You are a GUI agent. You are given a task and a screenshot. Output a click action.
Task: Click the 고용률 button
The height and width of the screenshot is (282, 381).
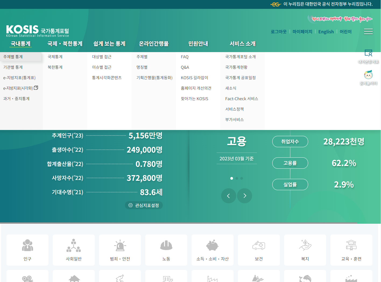290,163
